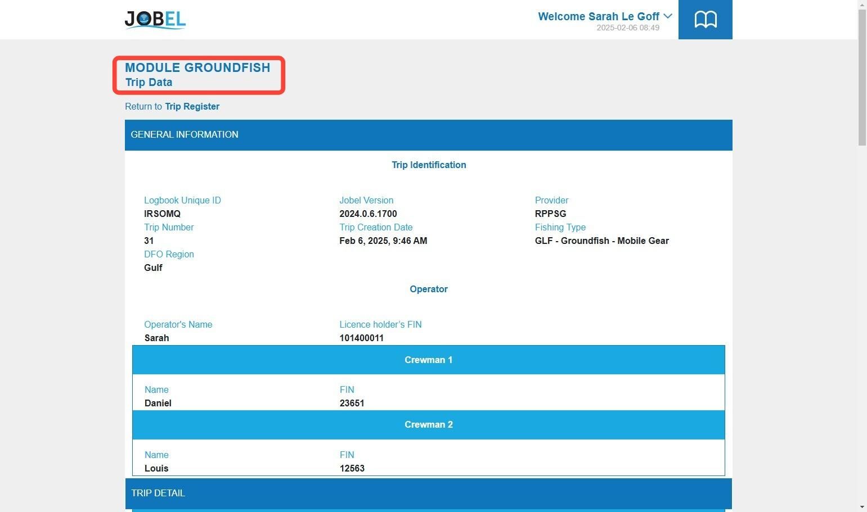Expand the Welcome Sarah Le Goff chevron
The image size is (867, 512).
tap(668, 16)
